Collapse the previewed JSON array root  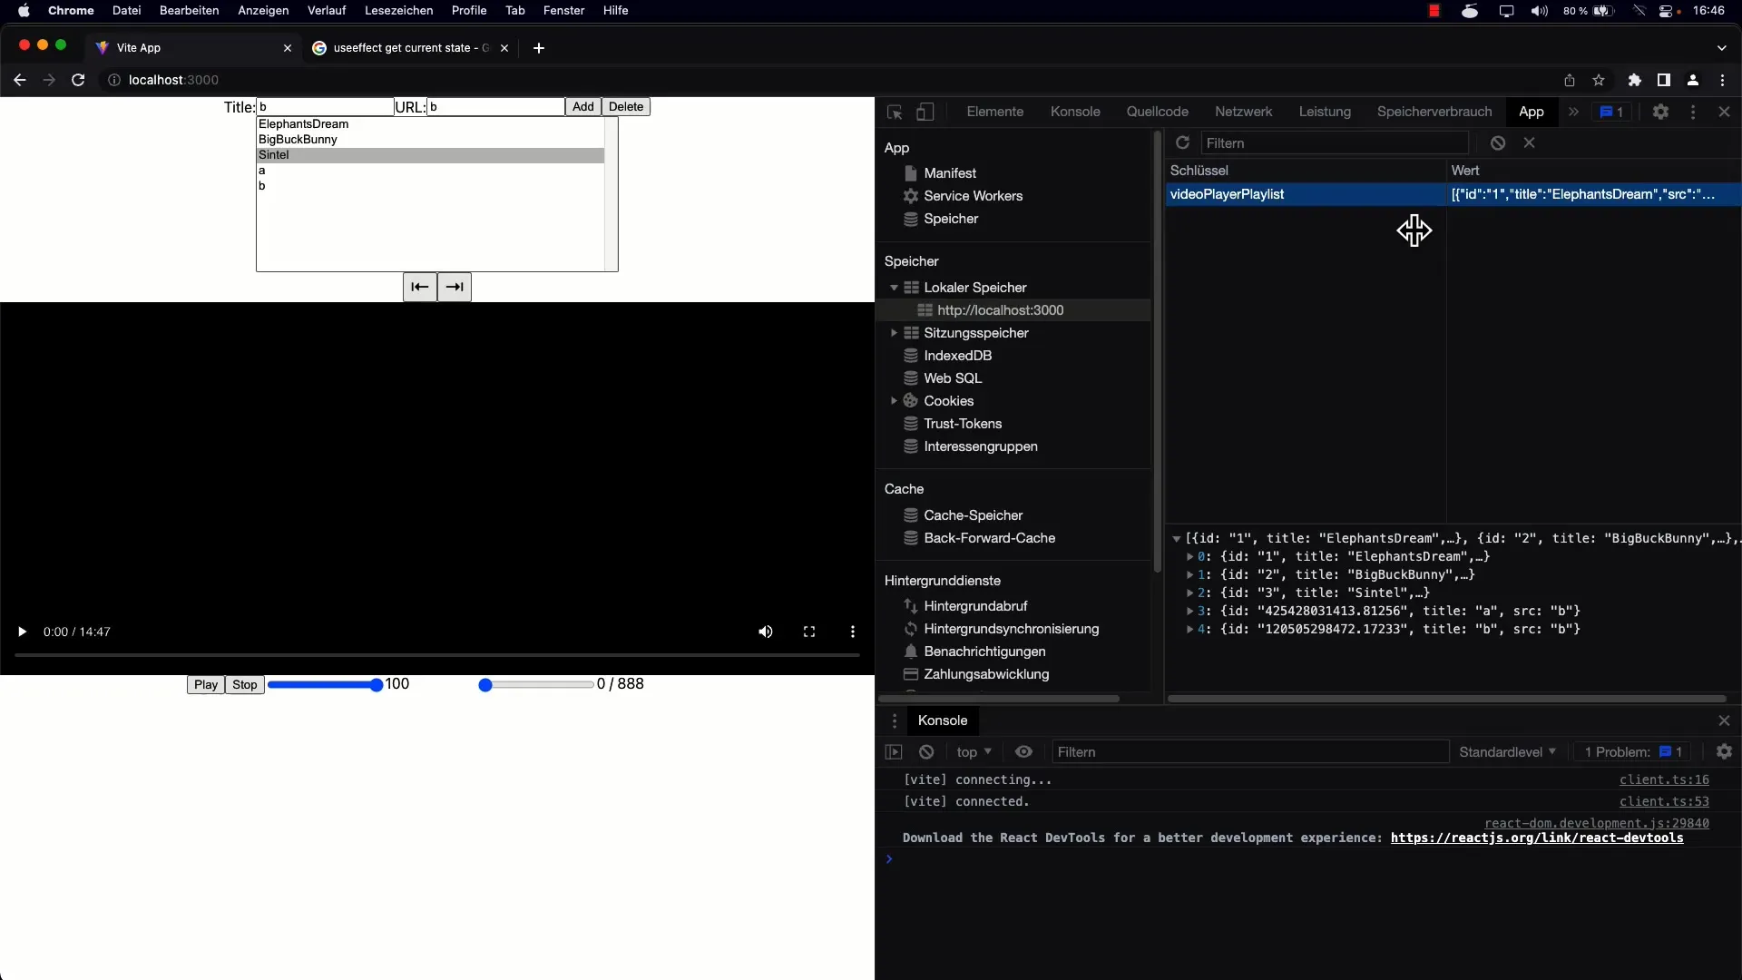1177,539
